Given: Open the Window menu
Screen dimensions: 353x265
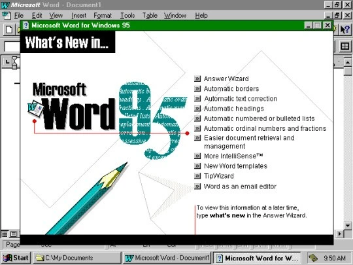Looking at the screenshot, I should pyautogui.click(x=175, y=15).
